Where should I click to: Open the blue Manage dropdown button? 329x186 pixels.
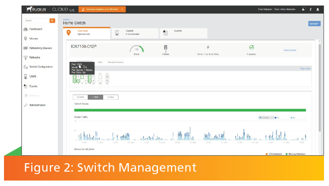(x=314, y=24)
